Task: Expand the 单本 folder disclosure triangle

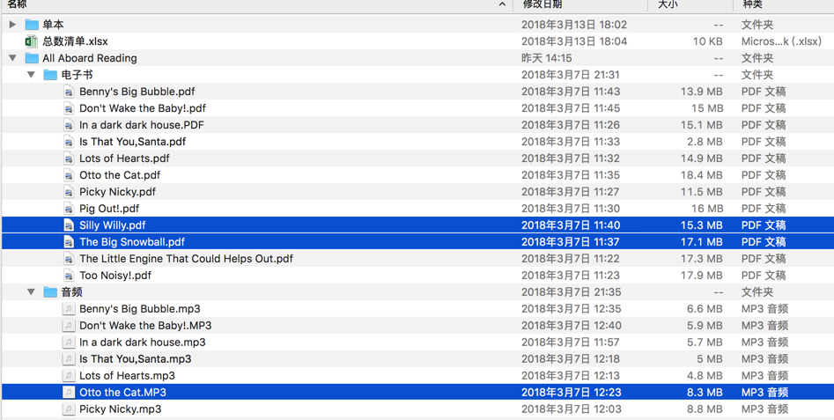Action: click(12, 25)
